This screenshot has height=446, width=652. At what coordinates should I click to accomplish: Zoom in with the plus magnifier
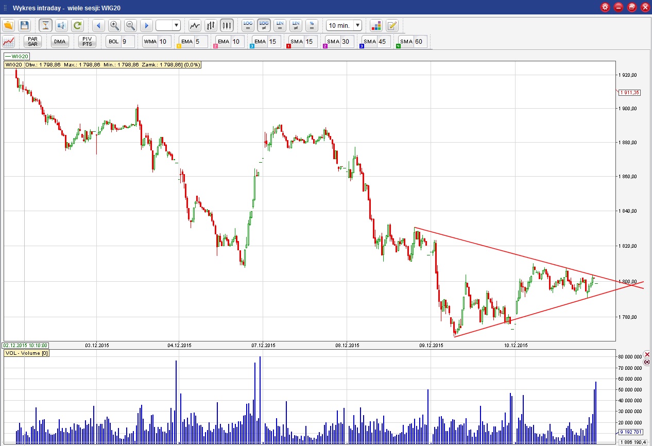(x=114, y=25)
